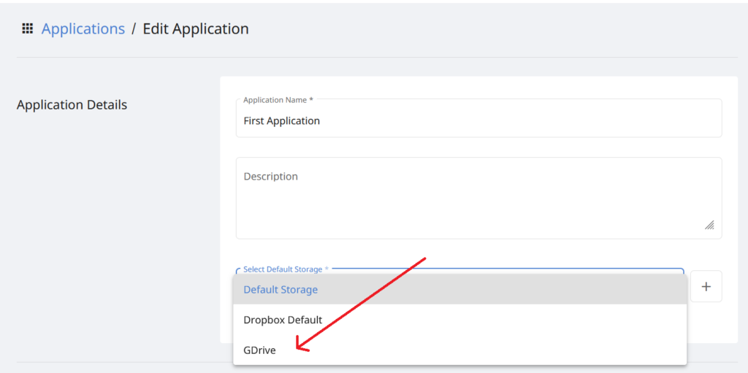This screenshot has height=373, width=748.
Task: Click the Edit Application breadcrumb text
Action: coord(195,29)
